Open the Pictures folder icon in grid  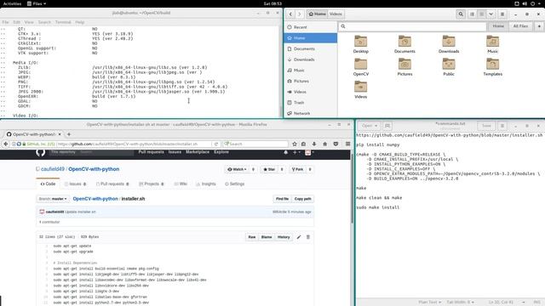coord(404,67)
